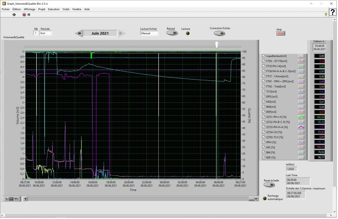Image resolution: width=338 pixels, height=219 pixels.
Task: Click the Nb numeric input field
Action: (36, 33)
